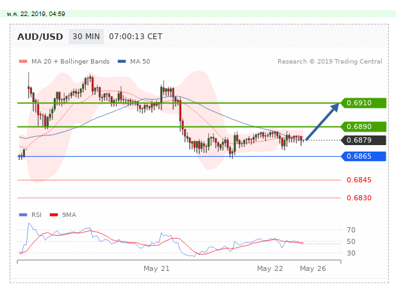Image resolution: width=396 pixels, height=287 pixels.
Task: Click the 0.6845 support level label
Action: [x=359, y=180]
